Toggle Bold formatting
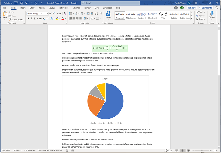221x153 pixels. click(x=28, y=18)
